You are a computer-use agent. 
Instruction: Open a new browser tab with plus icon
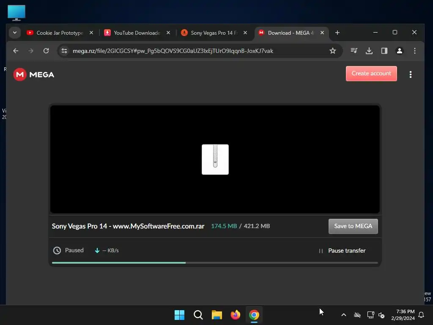[337, 33]
